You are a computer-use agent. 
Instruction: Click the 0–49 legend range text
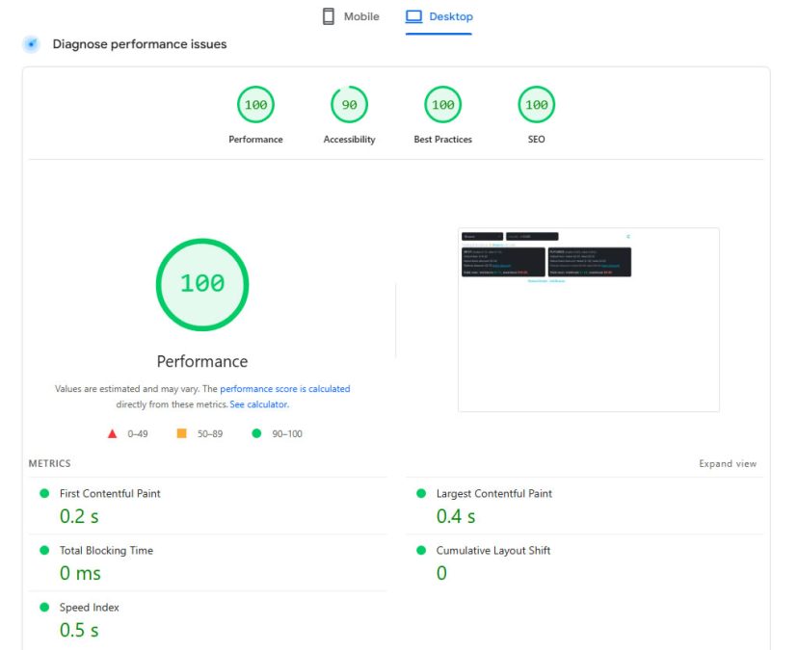coord(138,434)
